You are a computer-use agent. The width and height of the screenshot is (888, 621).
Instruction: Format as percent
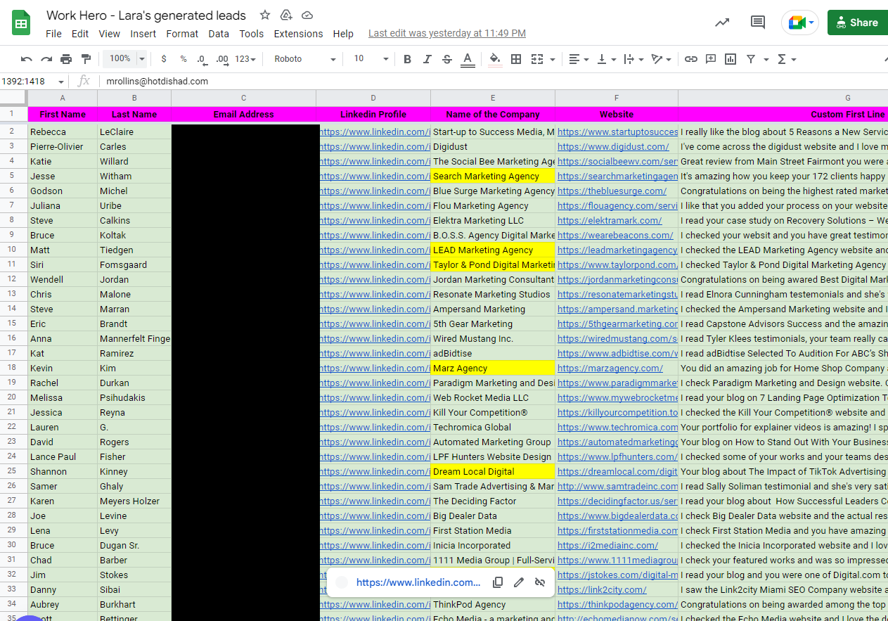point(184,59)
